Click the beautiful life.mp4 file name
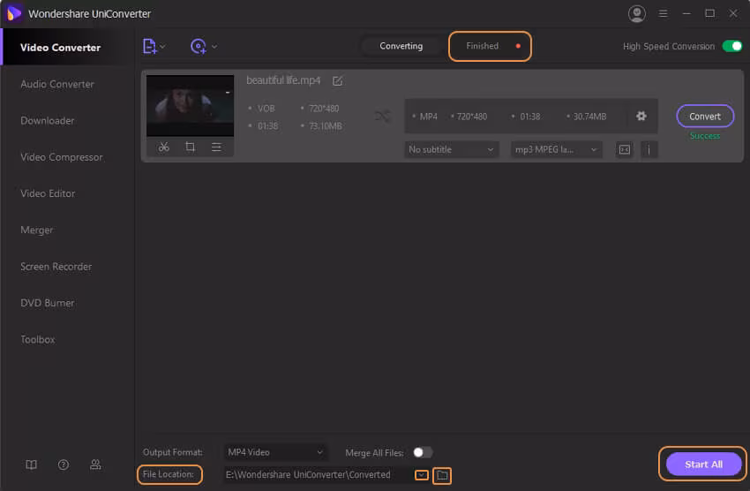This screenshot has width=750, height=491. 283,80
